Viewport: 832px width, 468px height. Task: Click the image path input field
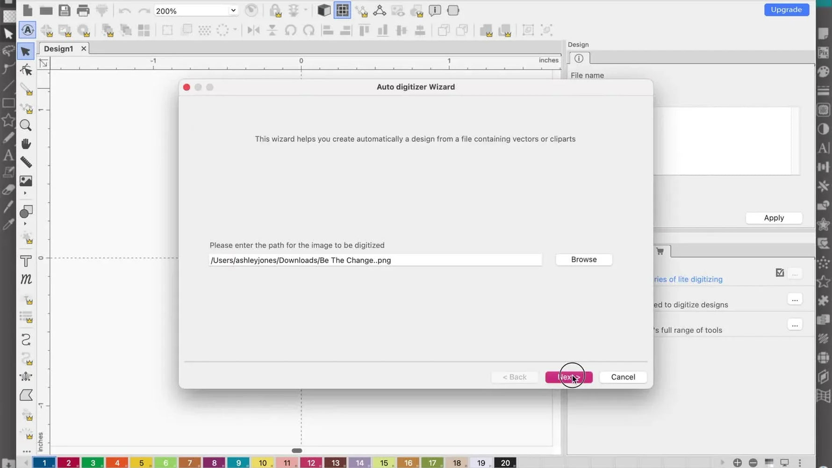tap(375, 260)
